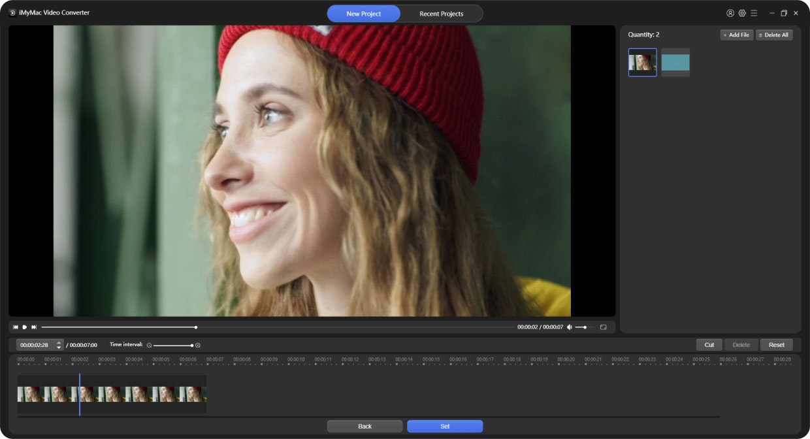Screen dimensions: 810x439
Task: Click the Cut button
Action: (x=709, y=344)
